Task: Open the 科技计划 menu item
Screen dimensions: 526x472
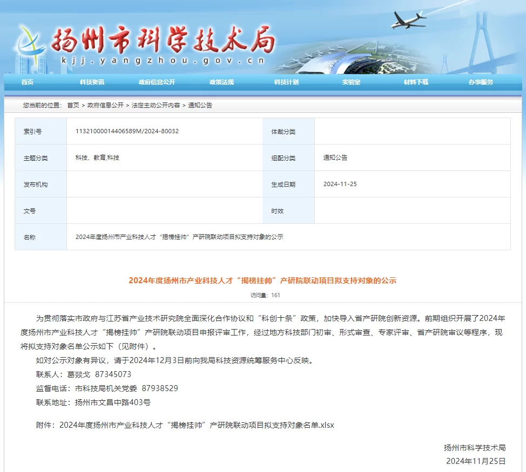Action: 286,82
